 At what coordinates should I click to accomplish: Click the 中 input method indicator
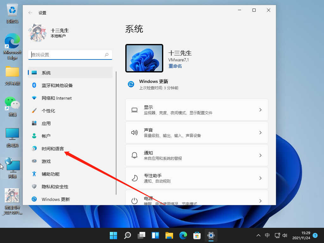tap(267, 235)
